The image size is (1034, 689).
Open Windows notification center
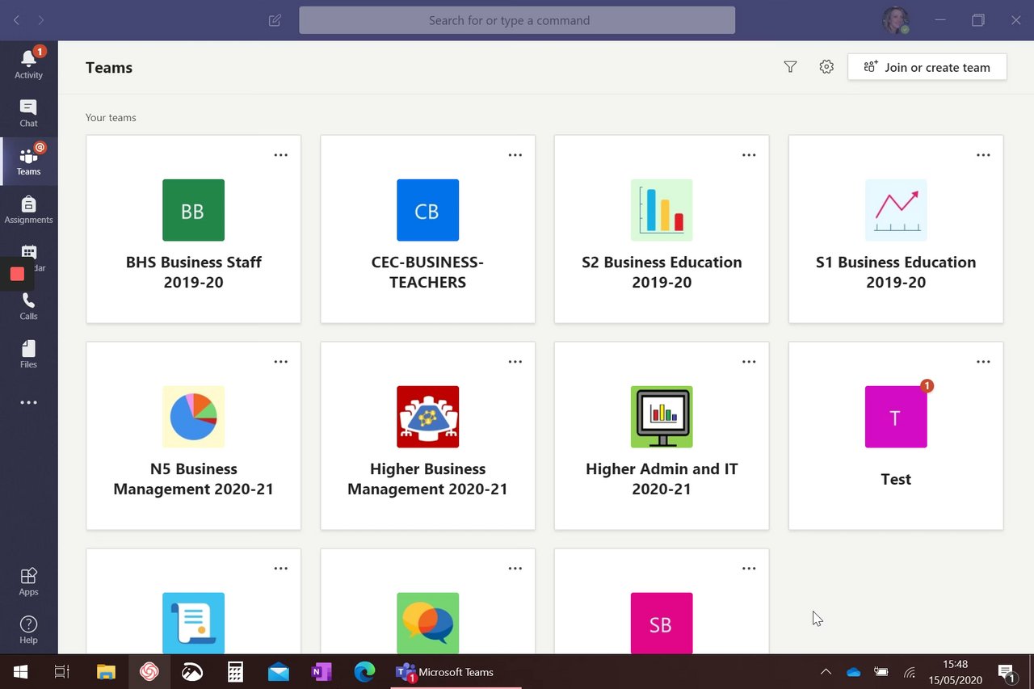pyautogui.click(x=1007, y=672)
